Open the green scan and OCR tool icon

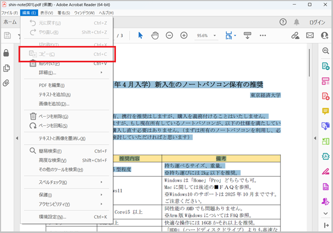[x=326, y=141]
